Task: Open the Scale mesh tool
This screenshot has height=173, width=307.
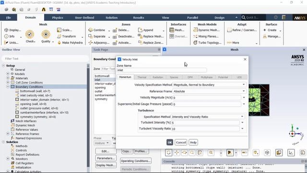Action: tap(59, 30)
